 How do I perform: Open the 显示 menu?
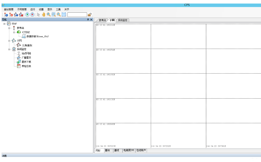(50, 9)
